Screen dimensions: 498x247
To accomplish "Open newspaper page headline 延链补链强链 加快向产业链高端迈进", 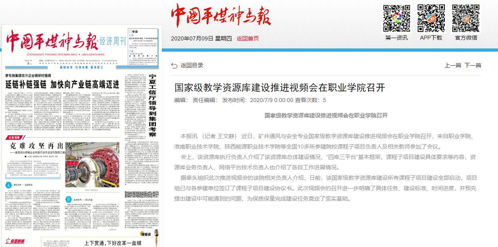I will 62,84.
